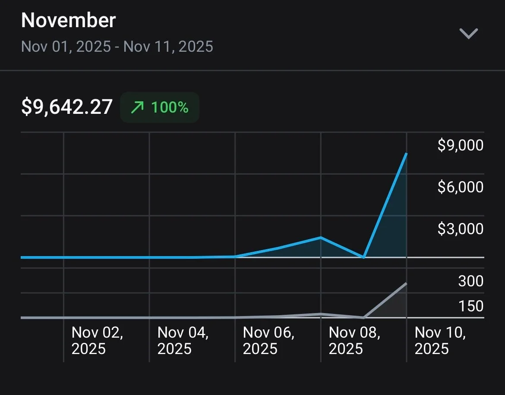The width and height of the screenshot is (505, 395).
Task: Click the 150 value axis label
Action: (x=470, y=306)
